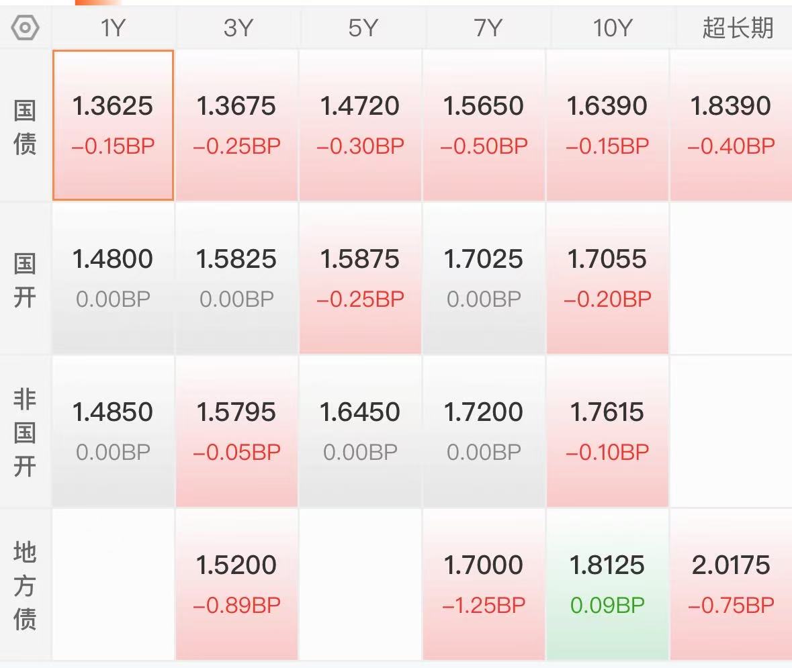Open green 地方债 10Y cell 1.8125
792x668 pixels.
coord(607,584)
